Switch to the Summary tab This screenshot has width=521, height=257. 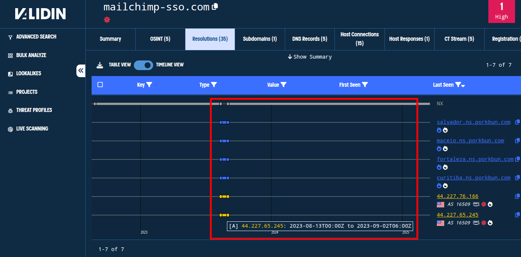[111, 39]
